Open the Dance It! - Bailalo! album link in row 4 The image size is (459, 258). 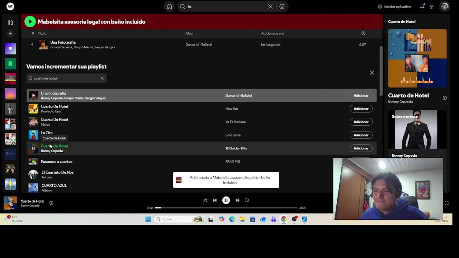199,45
